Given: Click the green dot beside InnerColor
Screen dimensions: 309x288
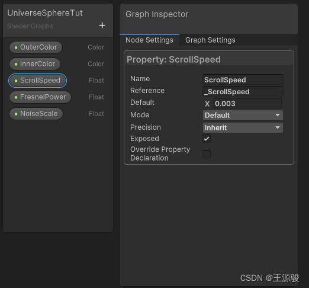Looking at the screenshot, I should [x=16, y=64].
